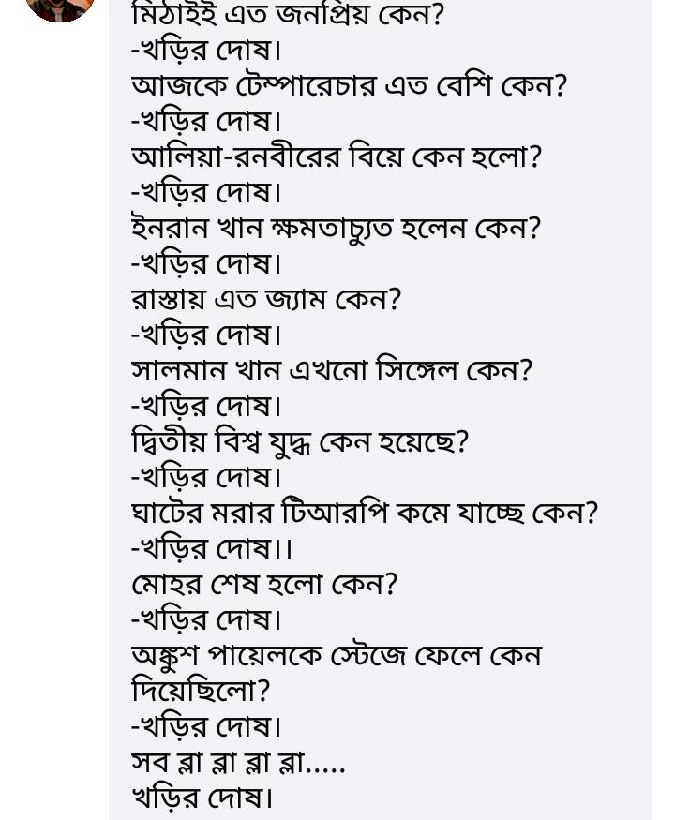Click the answer beneath the মোহর question
This screenshot has width=675, height=820.
[206, 619]
